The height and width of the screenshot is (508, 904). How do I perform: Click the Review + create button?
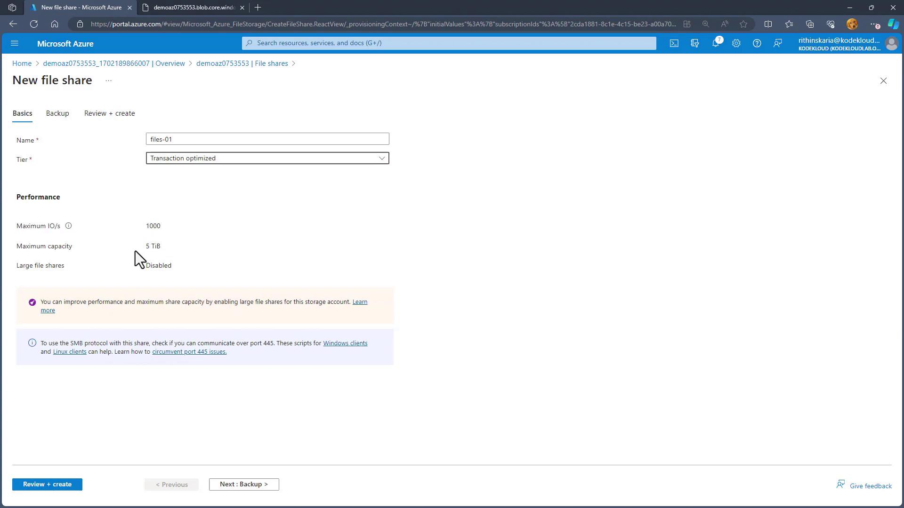pos(47,484)
